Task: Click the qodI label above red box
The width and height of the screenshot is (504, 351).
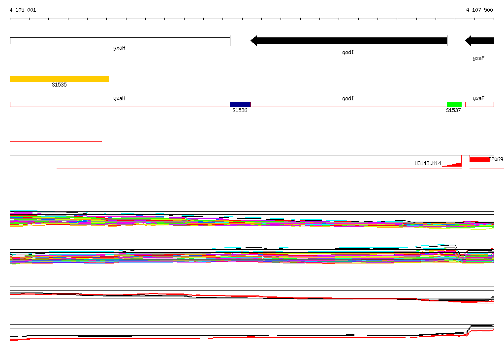Action: (348, 99)
